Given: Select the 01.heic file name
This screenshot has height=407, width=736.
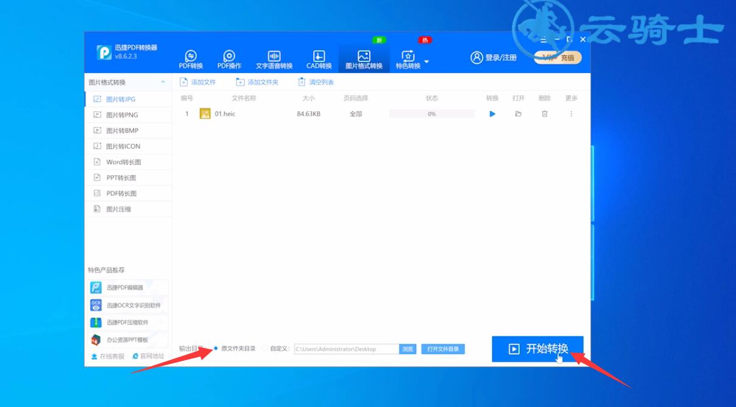Looking at the screenshot, I should tap(225, 114).
